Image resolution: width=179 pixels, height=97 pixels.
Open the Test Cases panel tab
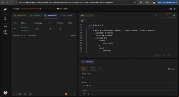coord(87,62)
